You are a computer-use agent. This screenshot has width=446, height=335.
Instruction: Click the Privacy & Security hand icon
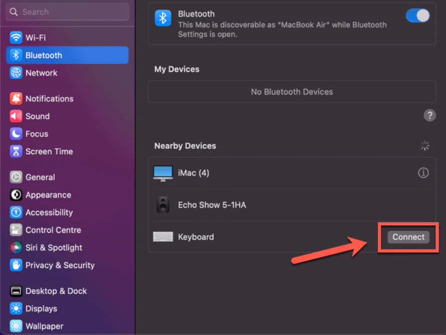[x=16, y=265]
